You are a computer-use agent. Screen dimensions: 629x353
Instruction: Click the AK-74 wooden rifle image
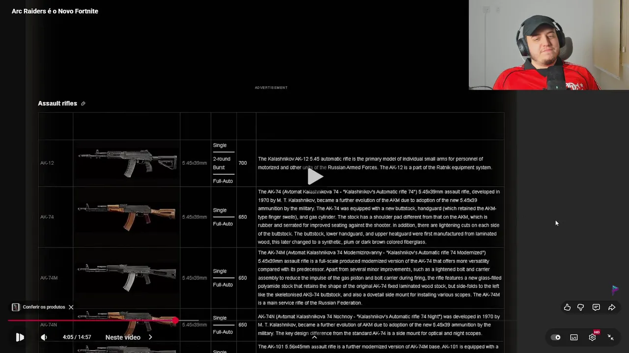(127, 217)
